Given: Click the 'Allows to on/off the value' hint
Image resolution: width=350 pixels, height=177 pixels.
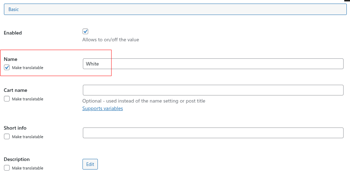Looking at the screenshot, I should [x=111, y=40].
